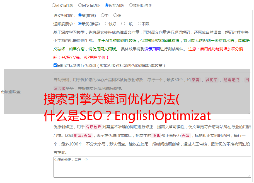Choose 较好 for 通顺度要求
Screen dimensions: 254x183
(x=107, y=24)
